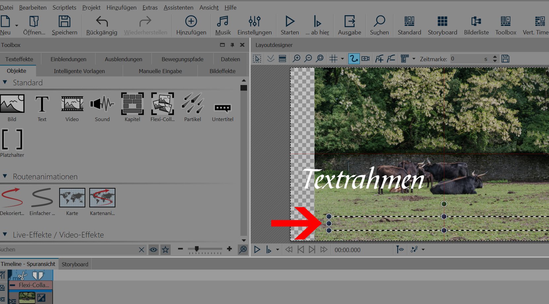Select the Untertitel object icon

(x=223, y=107)
